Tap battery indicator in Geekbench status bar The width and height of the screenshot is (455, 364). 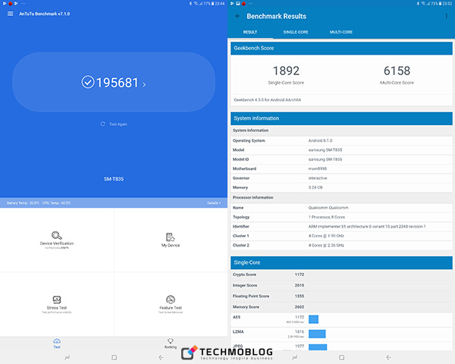pos(440,4)
